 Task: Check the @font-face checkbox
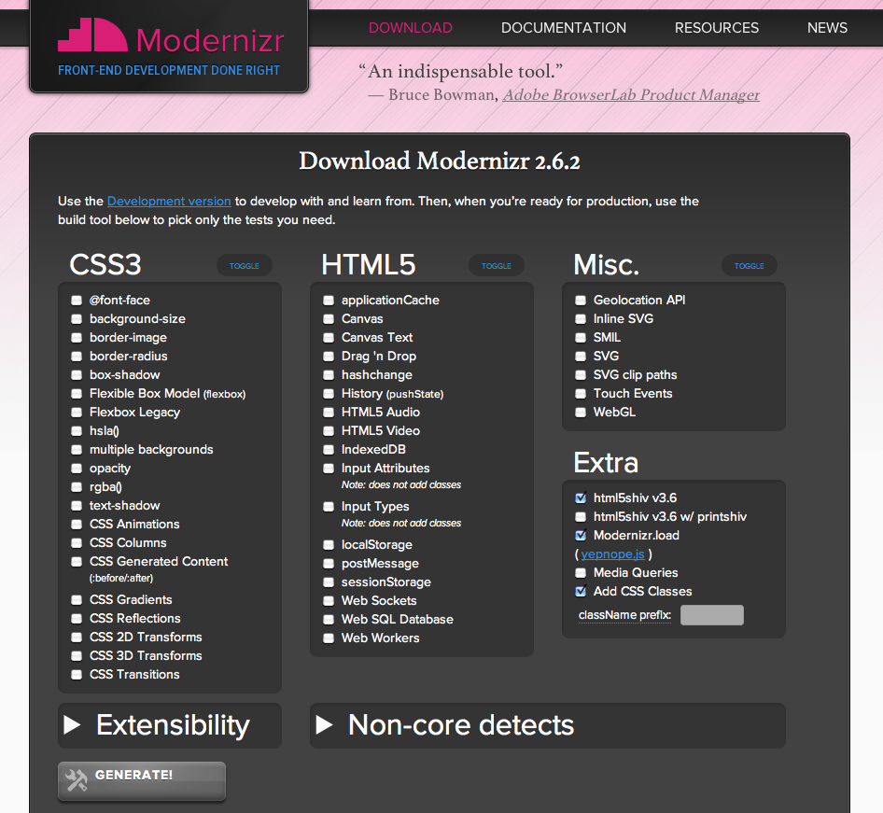(x=77, y=300)
